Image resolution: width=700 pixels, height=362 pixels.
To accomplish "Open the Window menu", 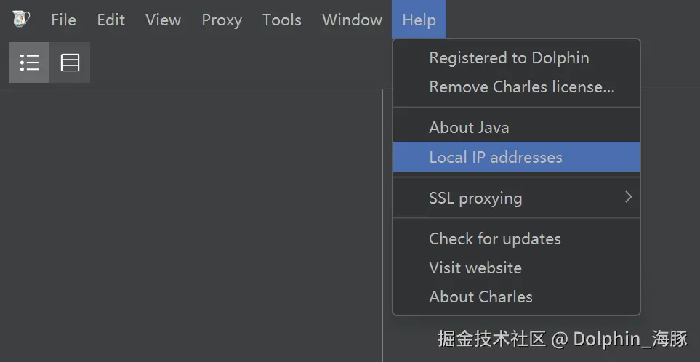I will click(x=352, y=20).
